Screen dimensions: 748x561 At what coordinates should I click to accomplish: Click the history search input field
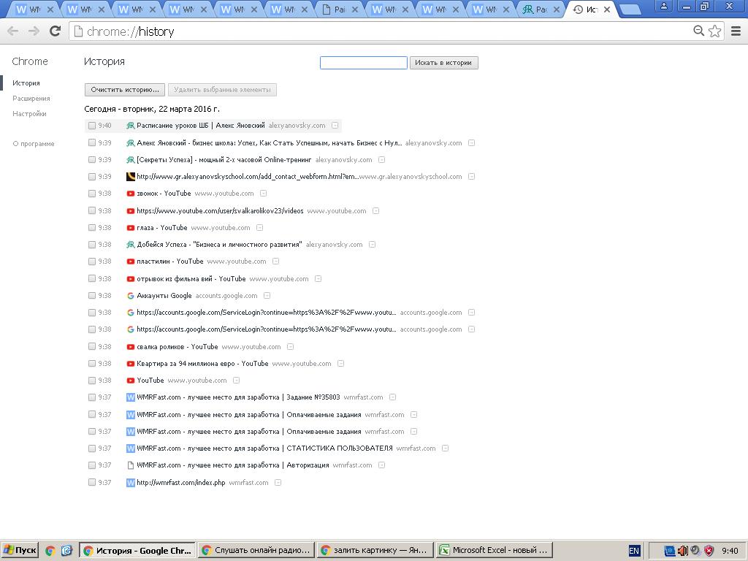point(364,63)
